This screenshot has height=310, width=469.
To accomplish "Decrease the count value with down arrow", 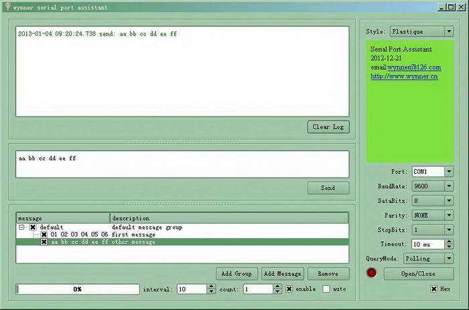I will click(277, 291).
